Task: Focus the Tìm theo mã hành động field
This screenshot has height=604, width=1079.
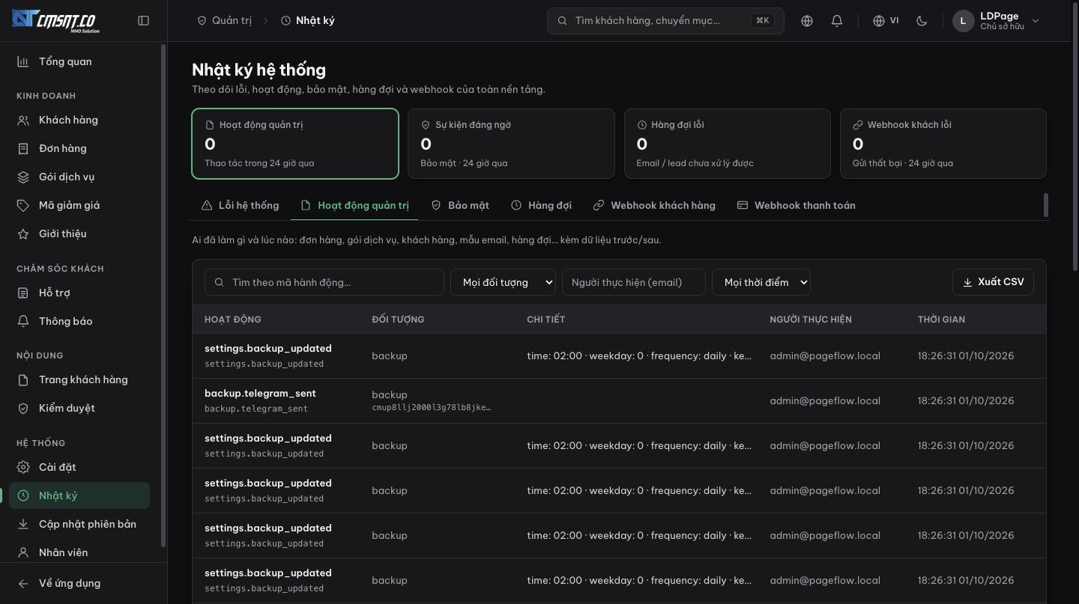Action: point(324,282)
